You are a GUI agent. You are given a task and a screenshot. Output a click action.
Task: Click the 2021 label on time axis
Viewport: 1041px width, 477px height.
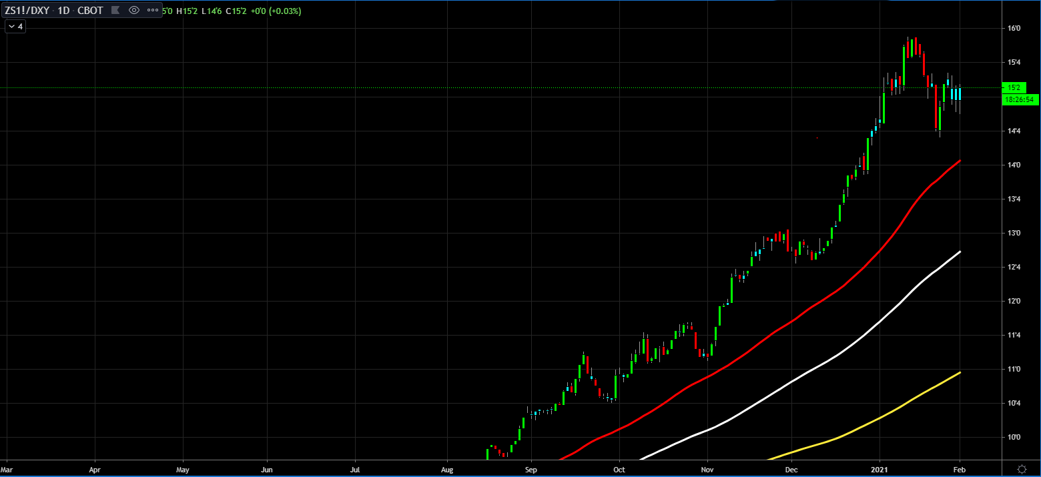(x=880, y=469)
